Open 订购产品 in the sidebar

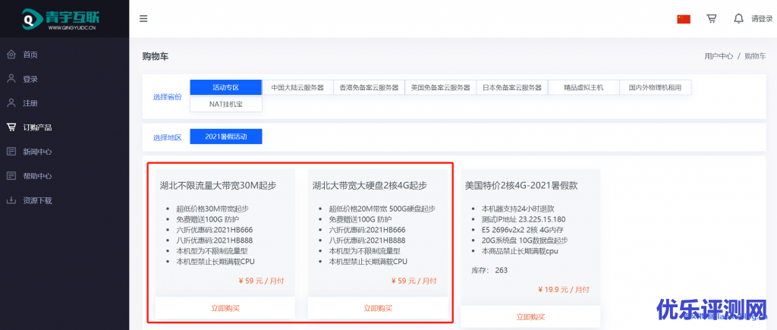click(37, 127)
